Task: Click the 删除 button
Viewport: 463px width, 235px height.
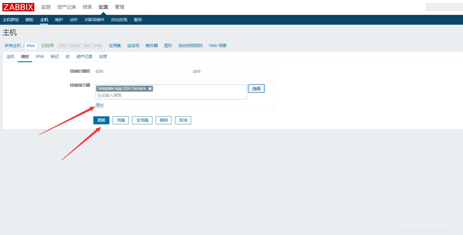Action: pos(164,120)
